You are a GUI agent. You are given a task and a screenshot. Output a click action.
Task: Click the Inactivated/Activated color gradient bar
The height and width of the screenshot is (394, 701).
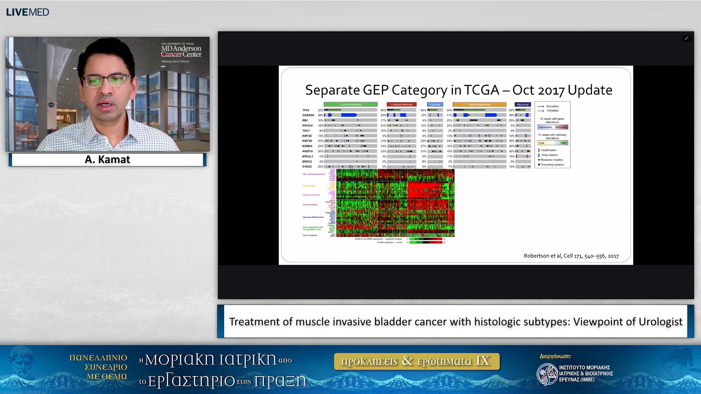point(552,127)
